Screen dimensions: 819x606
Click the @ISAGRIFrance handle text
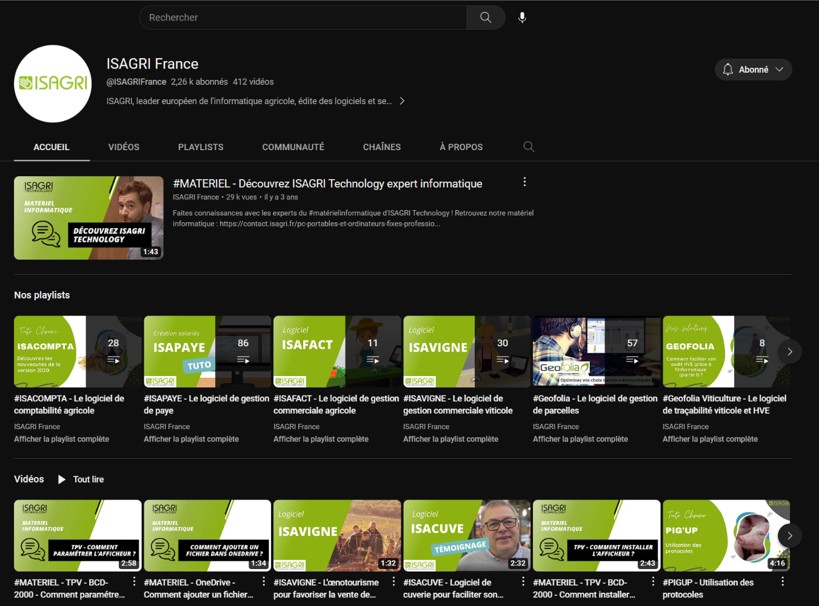pos(136,82)
